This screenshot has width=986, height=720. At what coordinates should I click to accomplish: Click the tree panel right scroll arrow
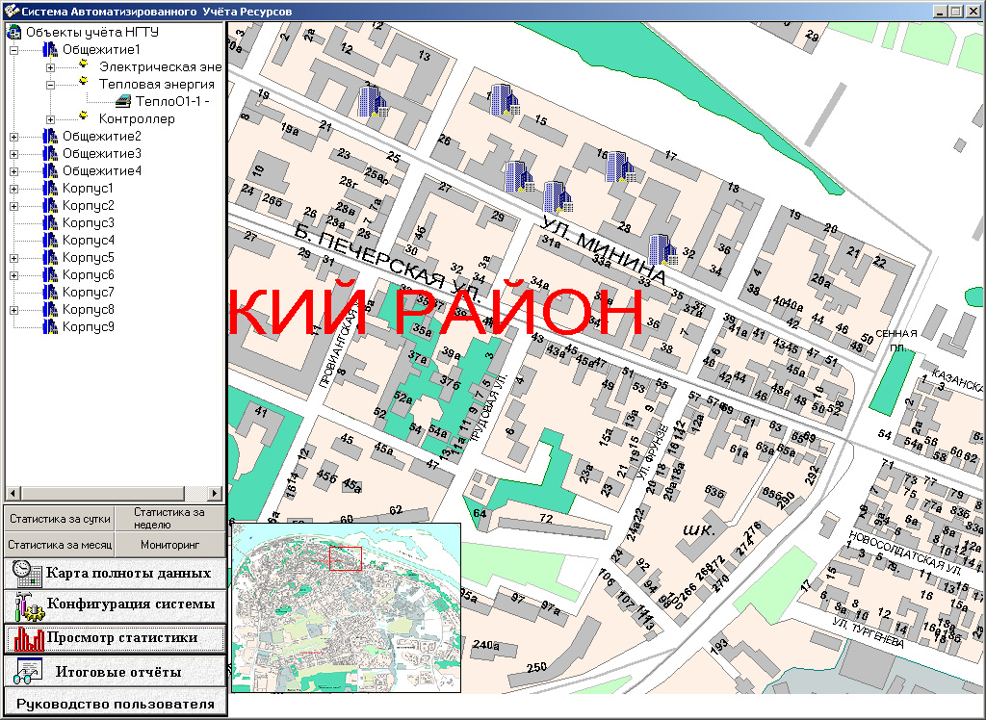[216, 493]
